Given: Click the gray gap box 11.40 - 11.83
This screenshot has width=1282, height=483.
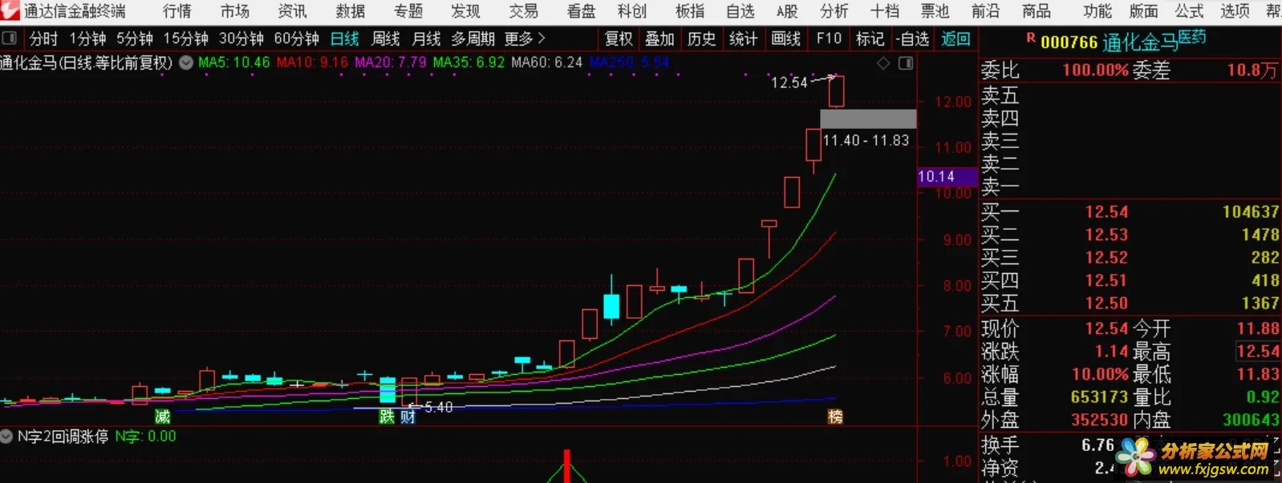Looking at the screenshot, I should (868, 119).
